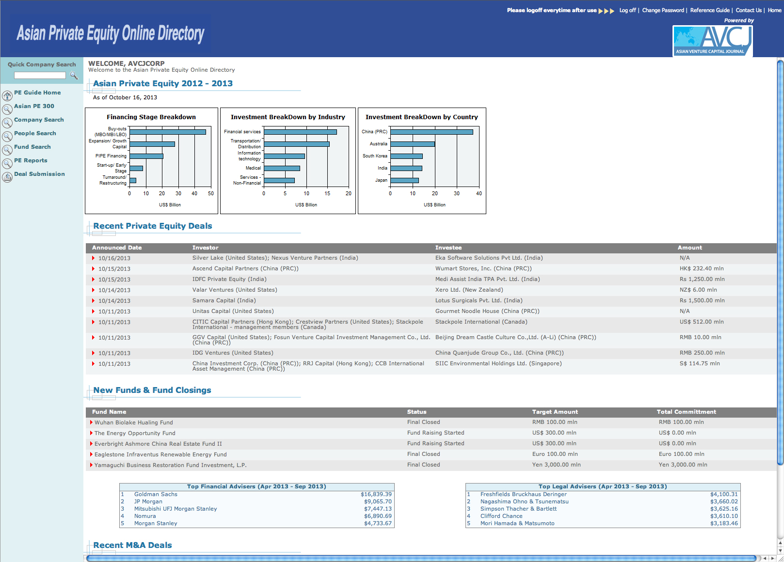Screen dimensions: 784x562
Task: Click the Quick Company Search text field
Action: pyautogui.click(x=40, y=76)
